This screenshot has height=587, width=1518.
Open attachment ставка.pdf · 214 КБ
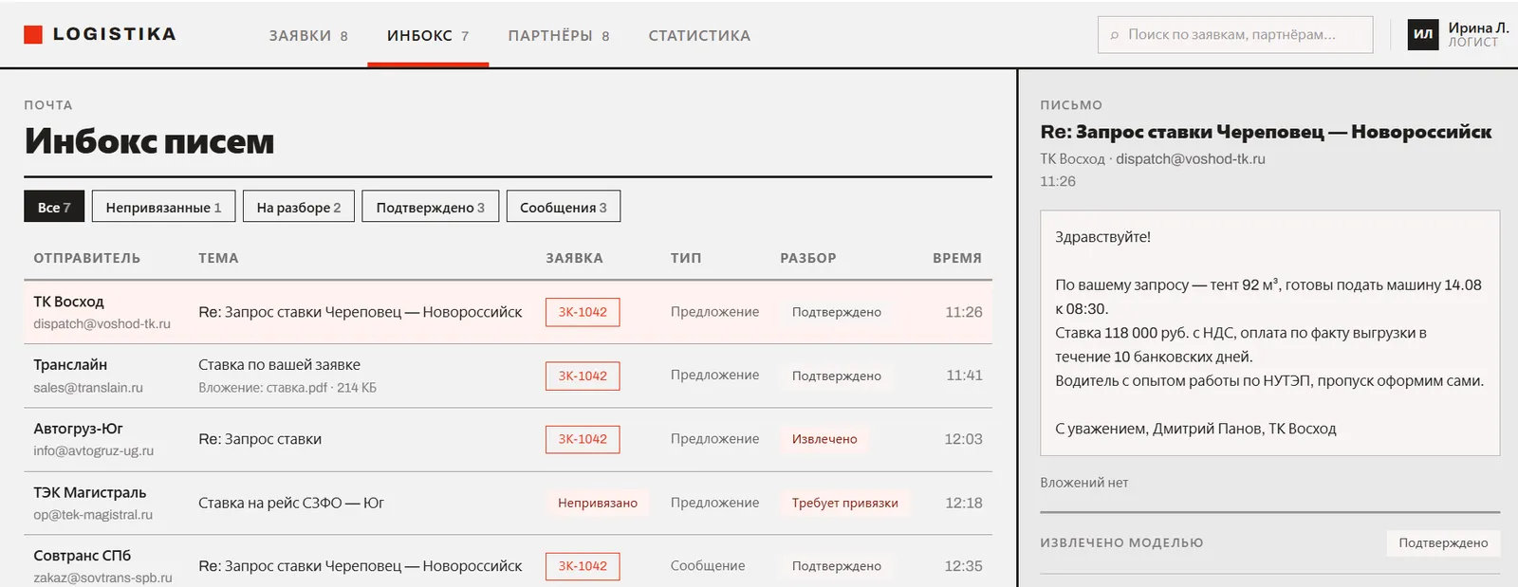tap(287, 388)
